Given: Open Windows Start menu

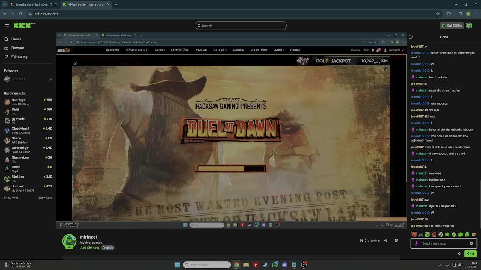Looking at the screenshot, I should 177,265.
